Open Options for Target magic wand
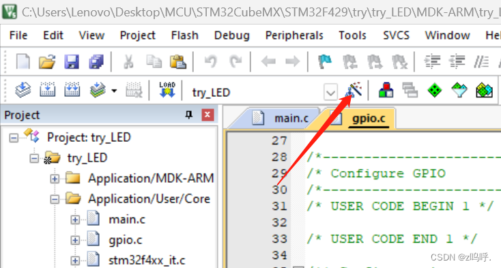 pyautogui.click(x=354, y=89)
